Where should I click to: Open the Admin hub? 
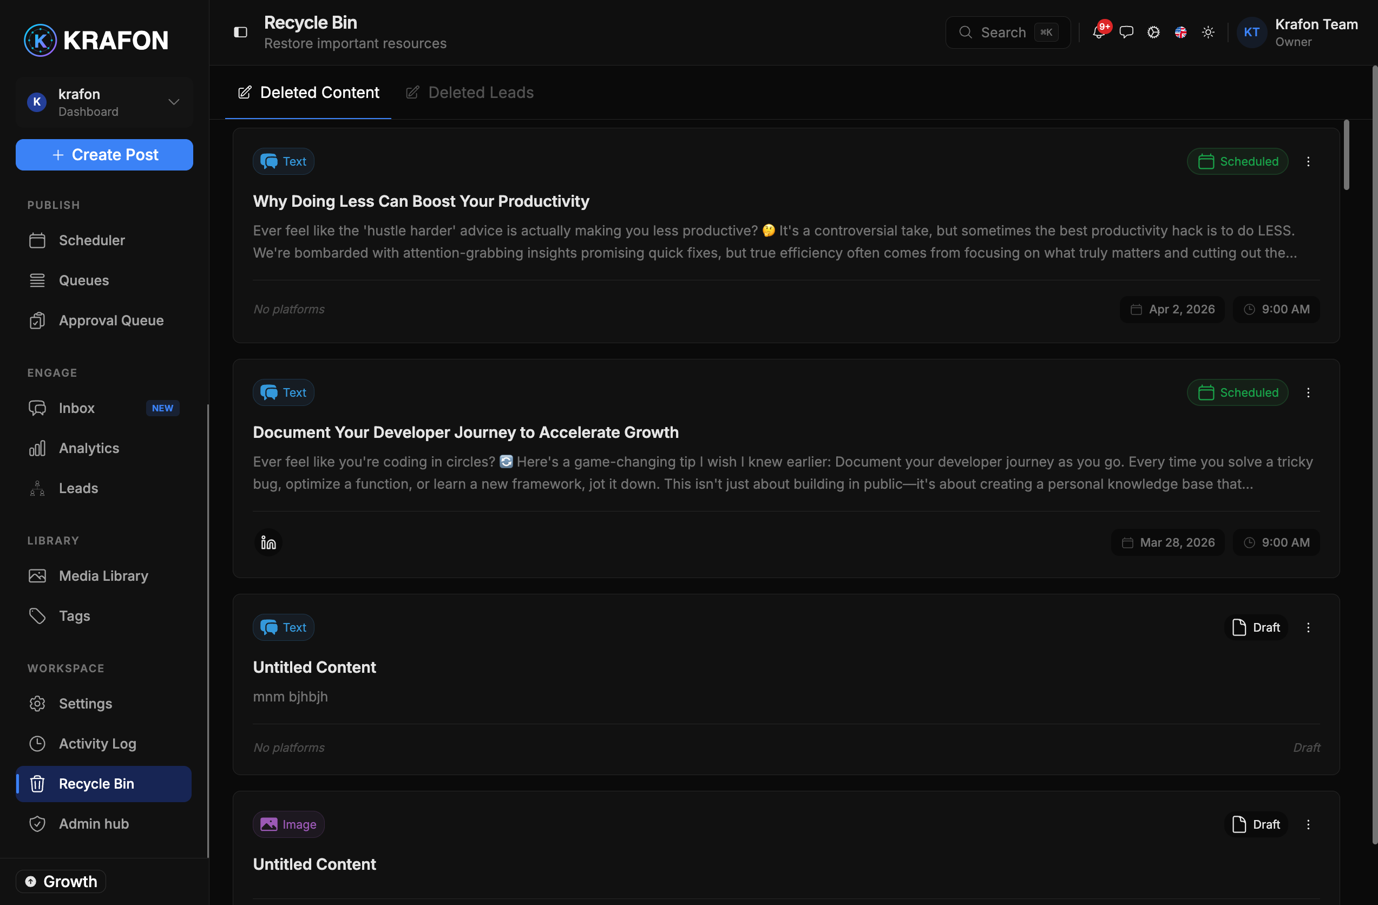tap(103, 824)
